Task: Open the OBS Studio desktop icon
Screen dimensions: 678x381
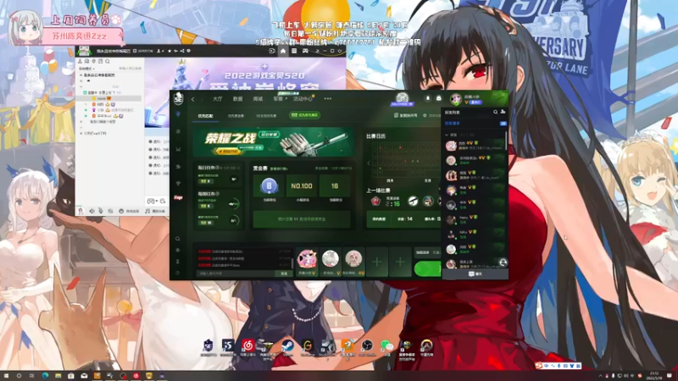Action: tap(367, 346)
